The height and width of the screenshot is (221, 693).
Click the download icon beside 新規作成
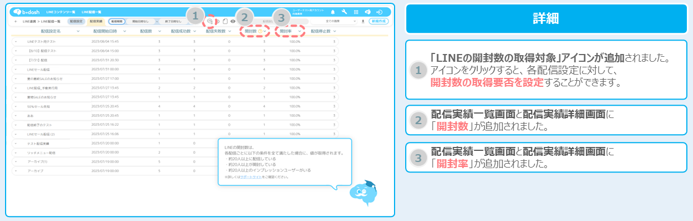(363, 21)
